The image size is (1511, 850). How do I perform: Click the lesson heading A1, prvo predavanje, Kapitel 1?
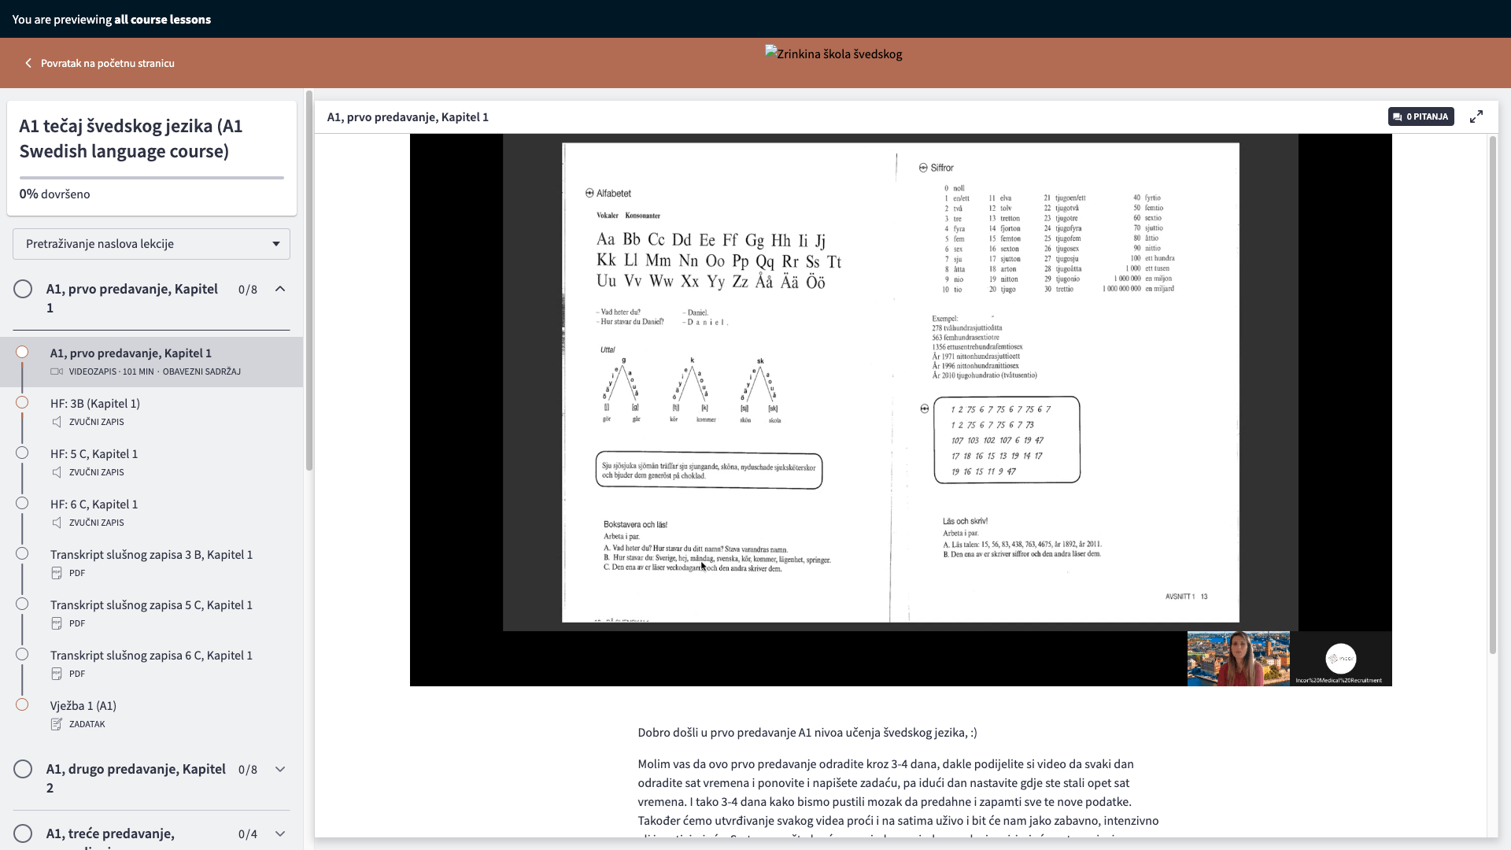pos(408,117)
